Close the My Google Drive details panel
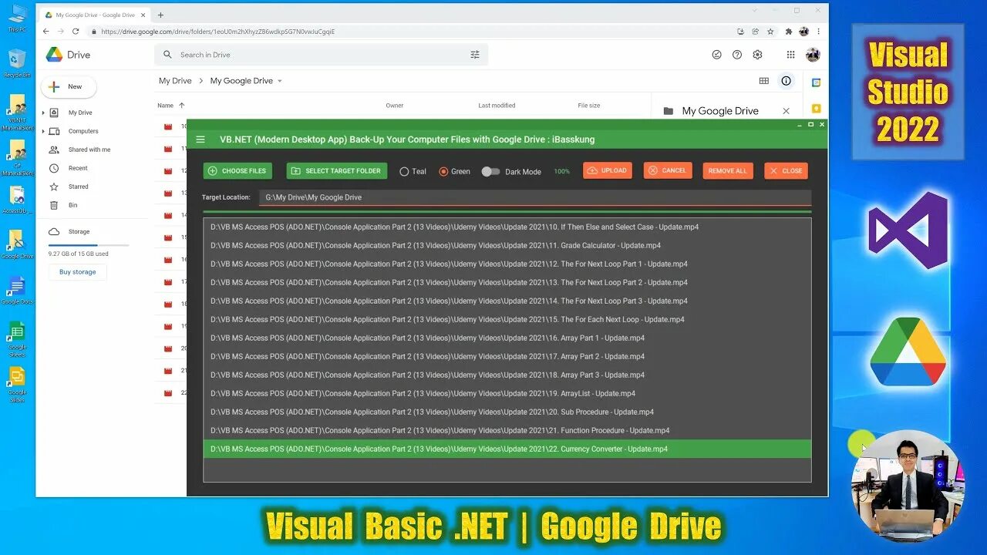This screenshot has width=987, height=555. coord(786,111)
